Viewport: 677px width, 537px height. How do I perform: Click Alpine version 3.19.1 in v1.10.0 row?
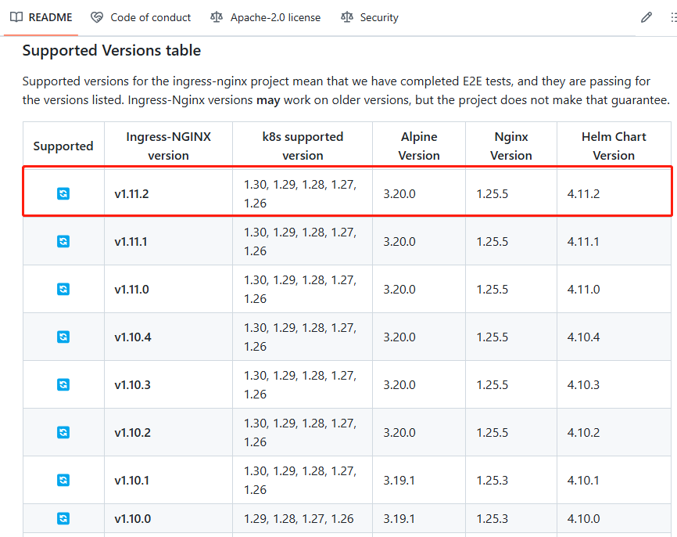pos(399,518)
